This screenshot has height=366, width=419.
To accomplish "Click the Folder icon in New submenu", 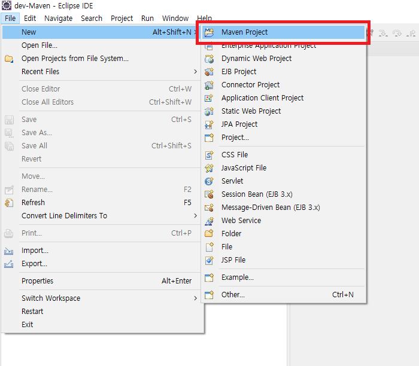I will [209, 234].
